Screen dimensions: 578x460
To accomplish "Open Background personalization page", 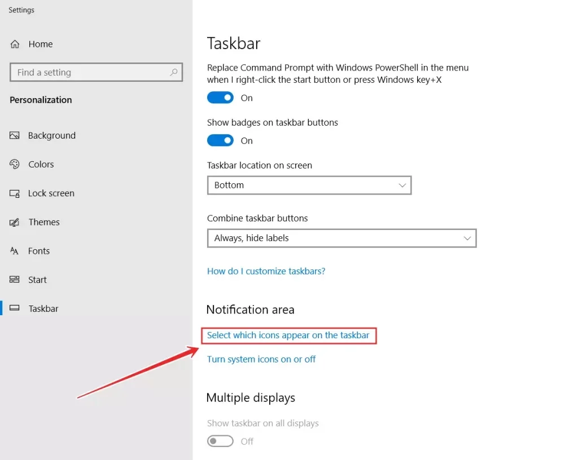I will click(51, 135).
